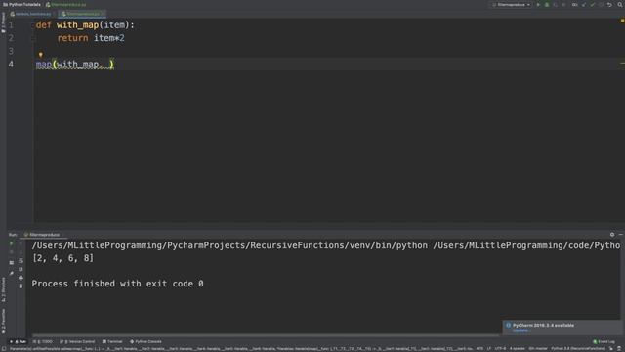Click Git master branch in status bar
Screen dimensions: 625x352
coord(538,348)
